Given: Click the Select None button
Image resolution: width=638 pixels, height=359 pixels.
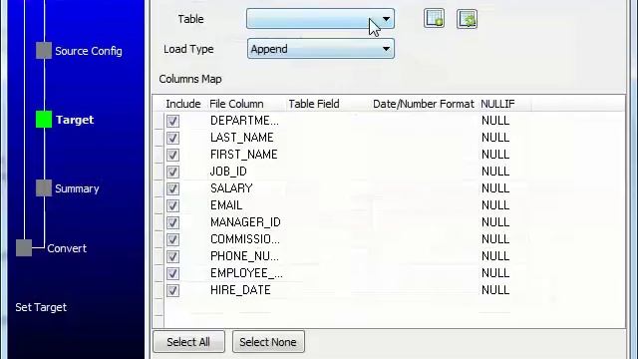Looking at the screenshot, I should point(268,342).
